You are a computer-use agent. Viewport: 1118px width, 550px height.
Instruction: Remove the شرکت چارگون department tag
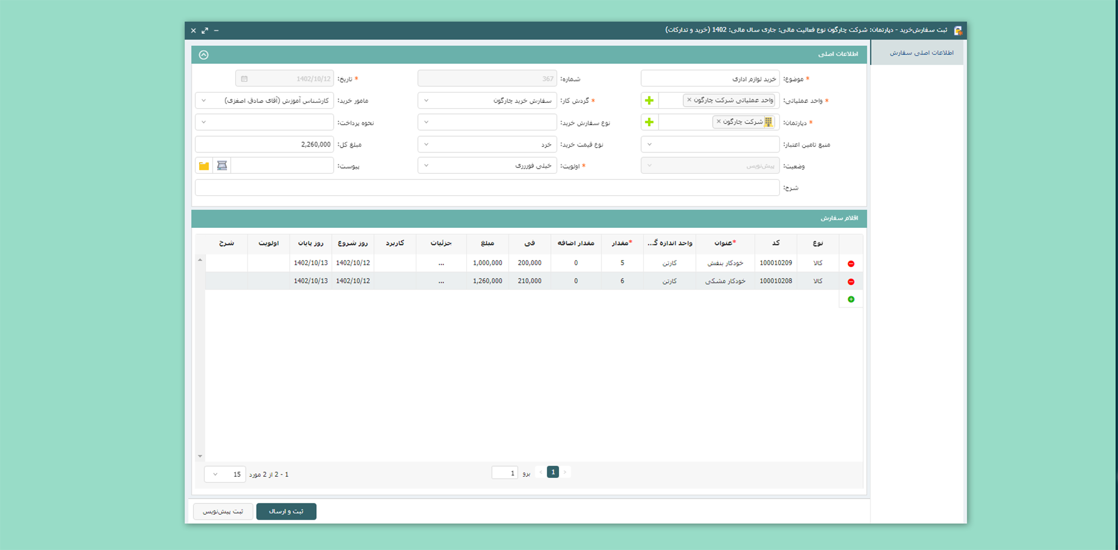pyautogui.click(x=719, y=122)
